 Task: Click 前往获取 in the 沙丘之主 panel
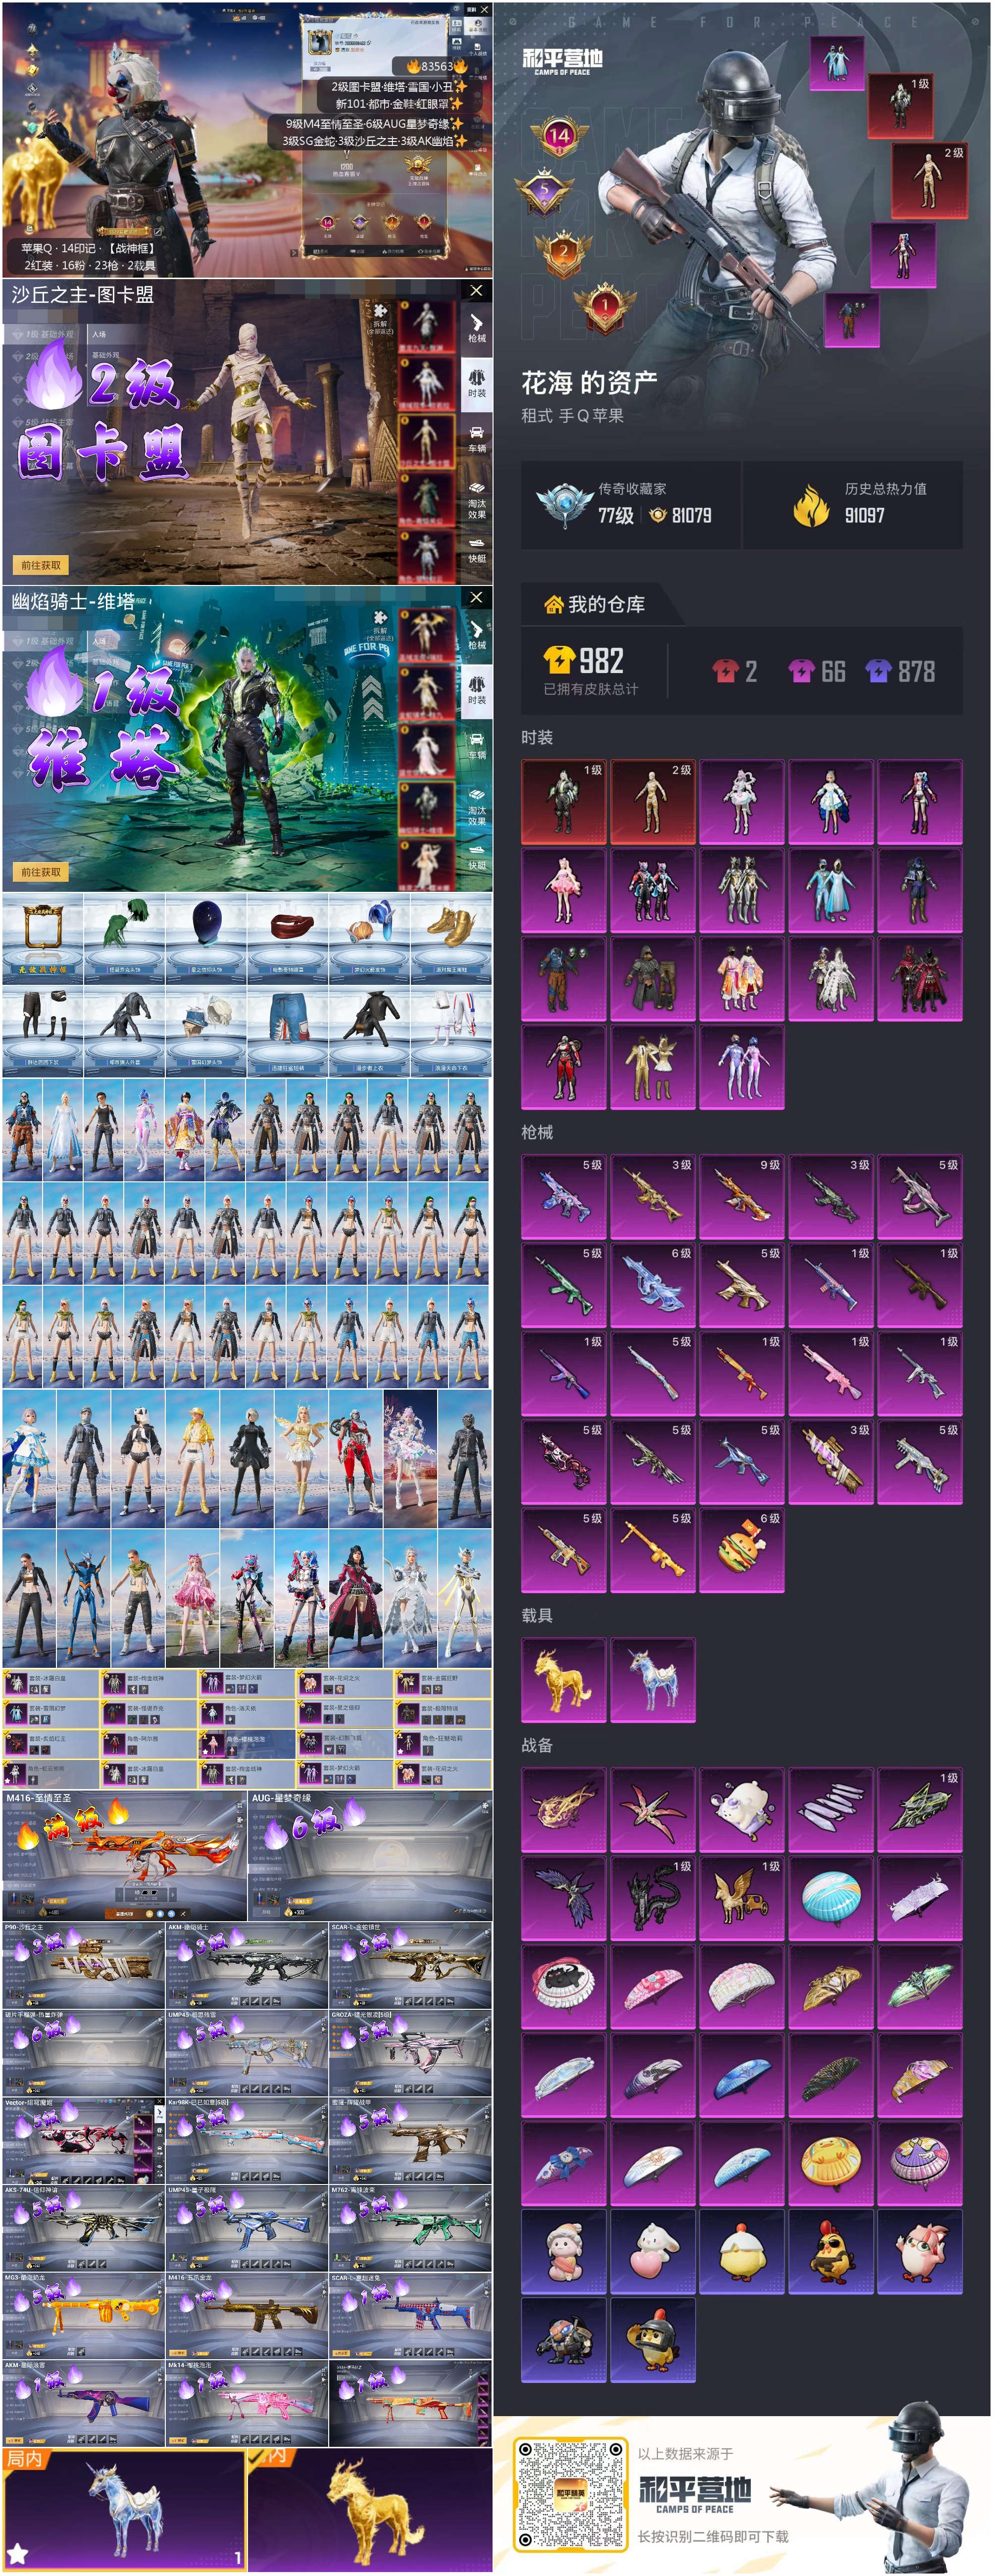[40, 565]
